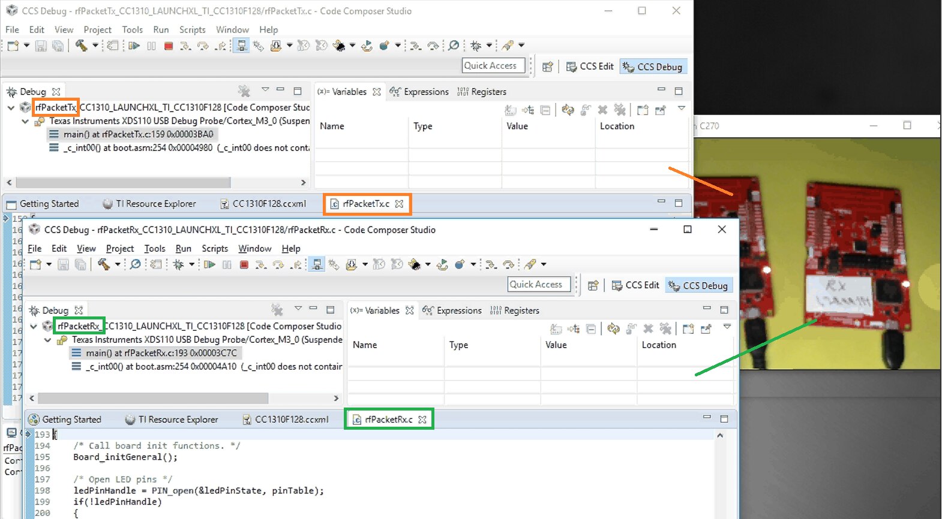This screenshot has width=942, height=519.
Task: Close the rfPacketRx.c editor tab
Action: tap(422, 420)
